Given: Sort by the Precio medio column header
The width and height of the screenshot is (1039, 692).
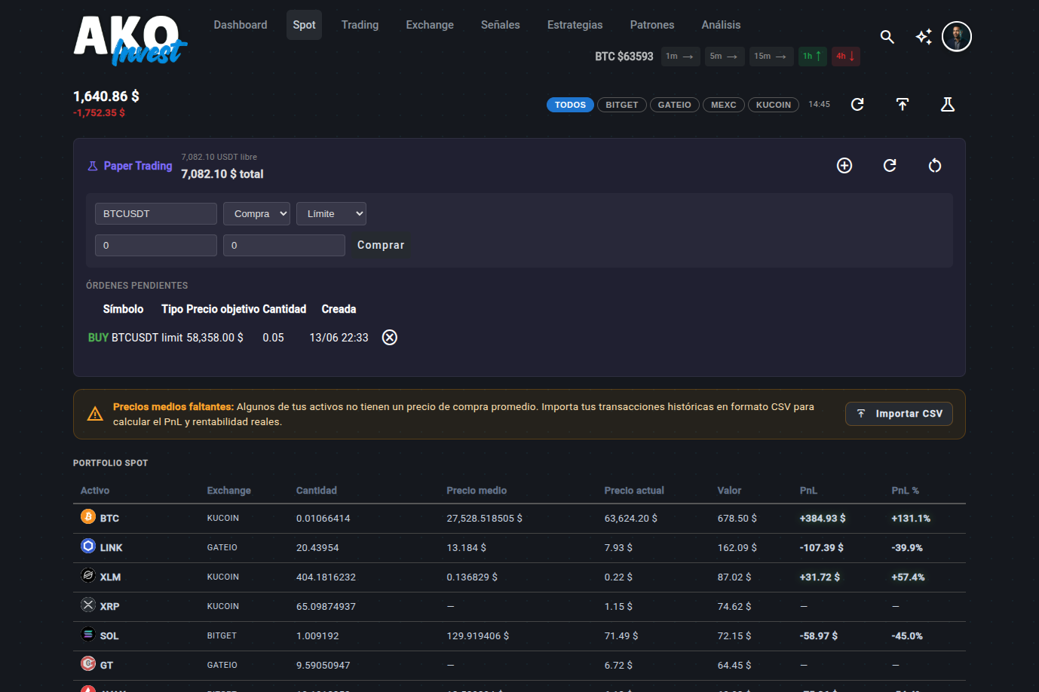Looking at the screenshot, I should [477, 491].
